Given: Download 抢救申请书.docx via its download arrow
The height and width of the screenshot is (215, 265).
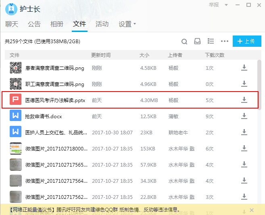Looking at the screenshot, I should coord(244,116).
